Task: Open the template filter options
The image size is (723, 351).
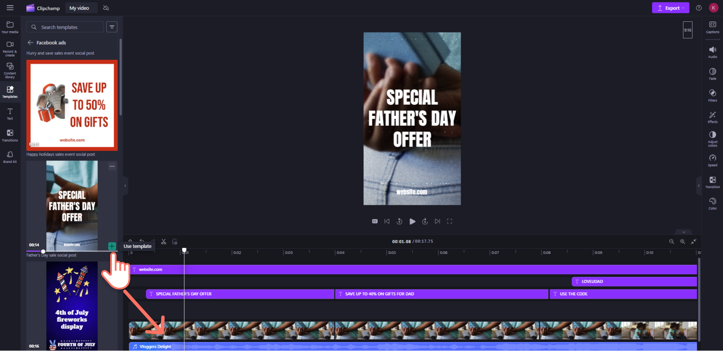Action: point(112,27)
